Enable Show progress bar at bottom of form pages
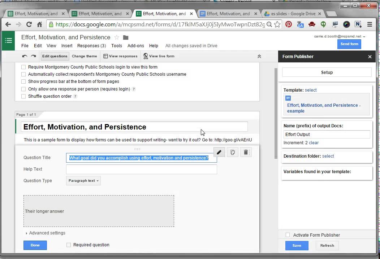The height and width of the screenshot is (259, 380). tap(23, 82)
